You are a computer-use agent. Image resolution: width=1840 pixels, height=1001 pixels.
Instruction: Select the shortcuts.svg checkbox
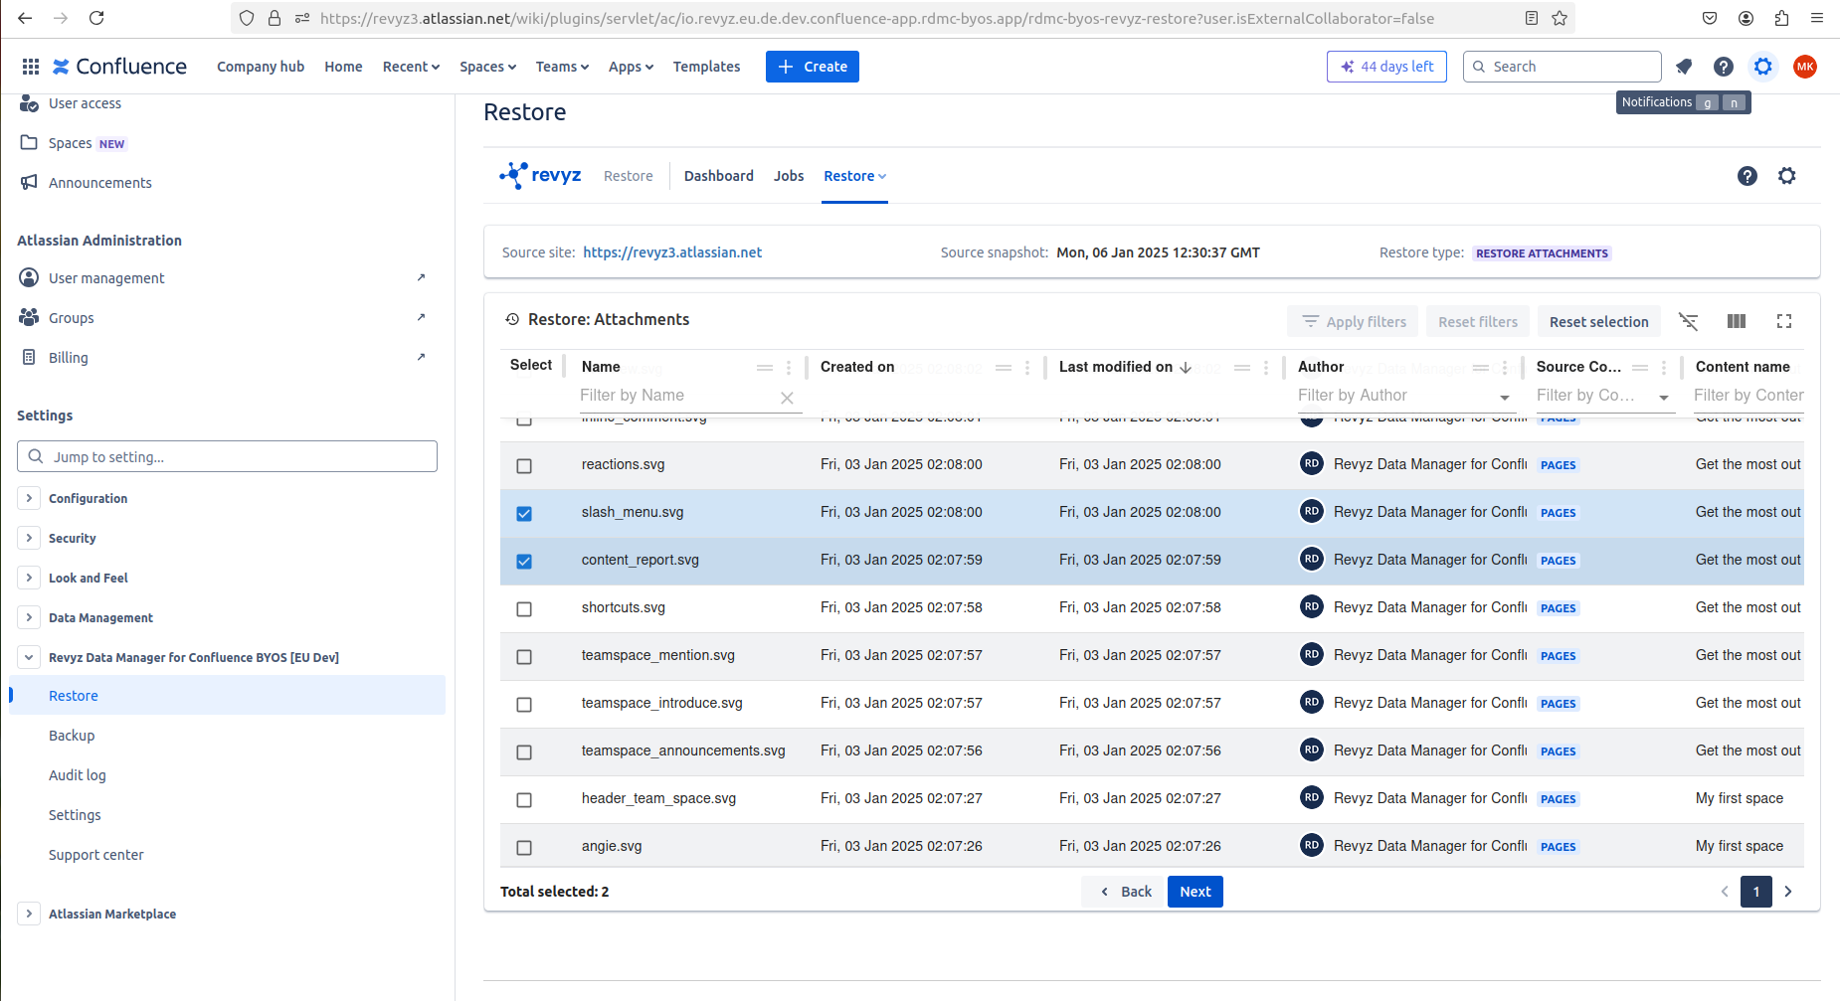tap(524, 608)
